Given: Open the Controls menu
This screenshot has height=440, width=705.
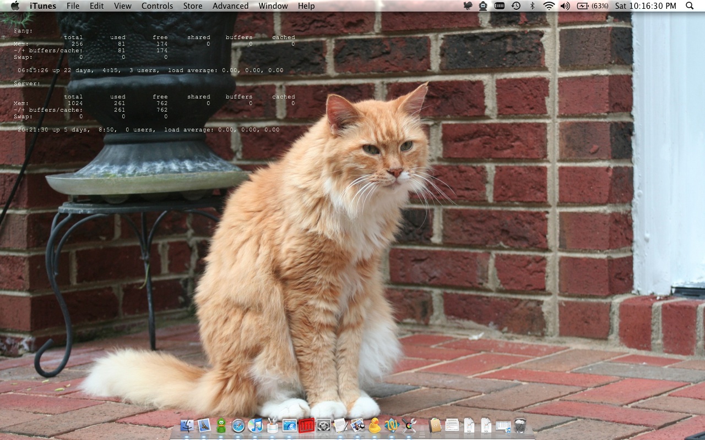Looking at the screenshot, I should pyautogui.click(x=158, y=5).
